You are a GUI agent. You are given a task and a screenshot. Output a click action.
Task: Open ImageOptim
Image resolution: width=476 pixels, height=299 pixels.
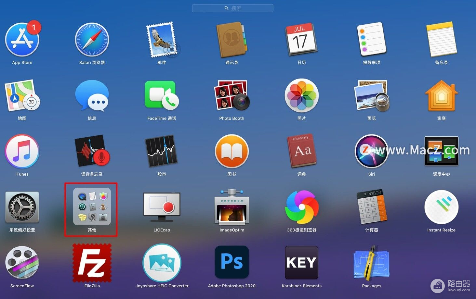(232, 207)
